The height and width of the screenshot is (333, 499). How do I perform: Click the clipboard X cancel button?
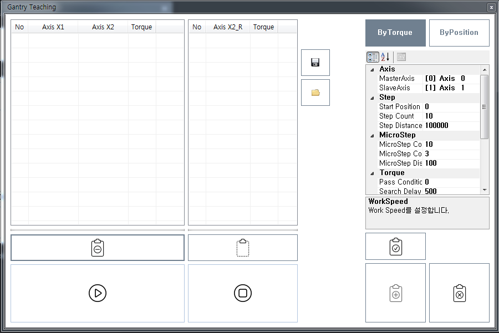pyautogui.click(x=459, y=293)
